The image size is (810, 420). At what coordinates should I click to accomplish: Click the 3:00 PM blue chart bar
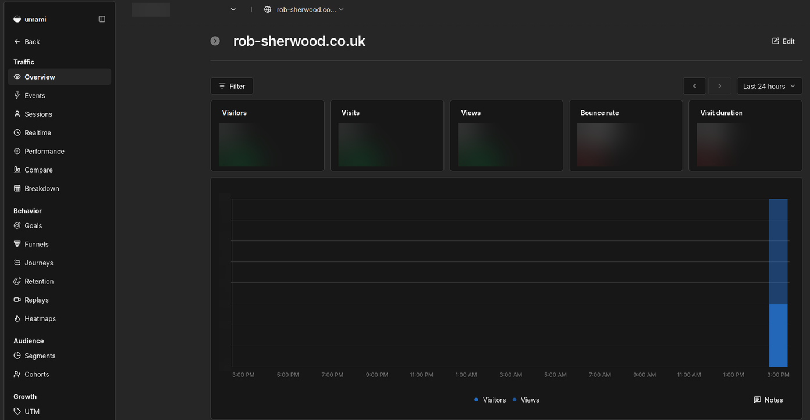coord(778,283)
